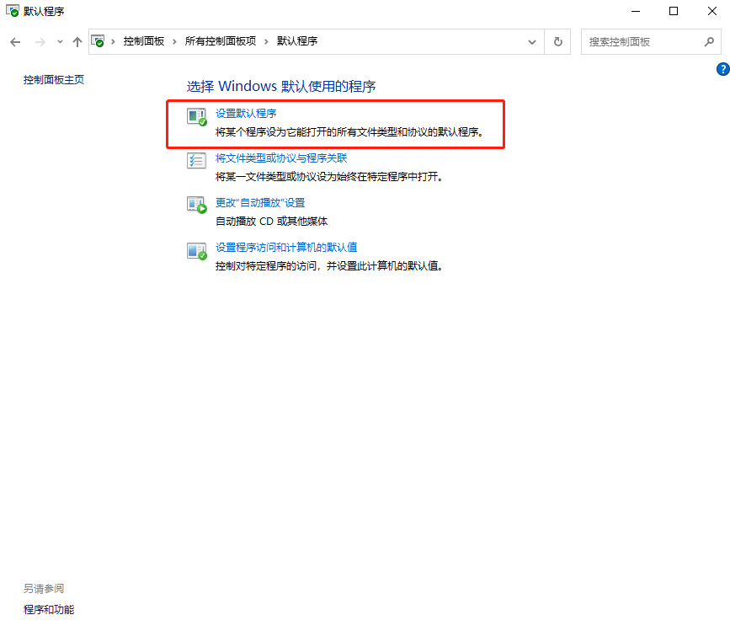Open 程序和功能 under 另请参阅
Image resolution: width=730 pixels, height=631 pixels.
49,610
